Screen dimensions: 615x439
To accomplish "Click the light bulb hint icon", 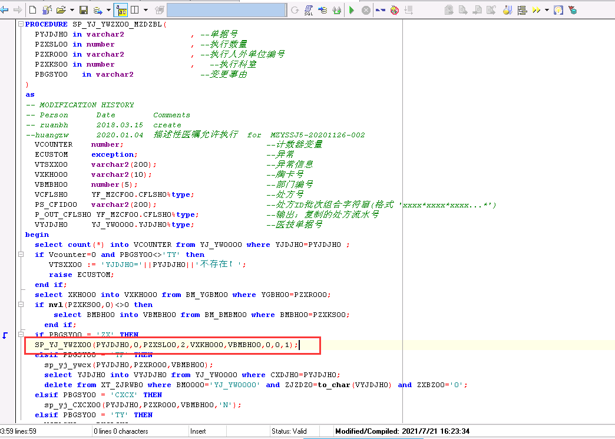I will coord(558,10).
